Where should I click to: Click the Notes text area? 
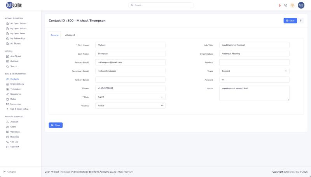tap(254, 93)
